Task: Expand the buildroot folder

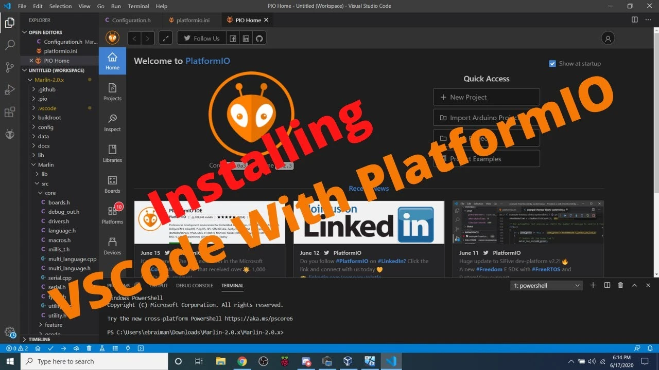Action: point(49,118)
